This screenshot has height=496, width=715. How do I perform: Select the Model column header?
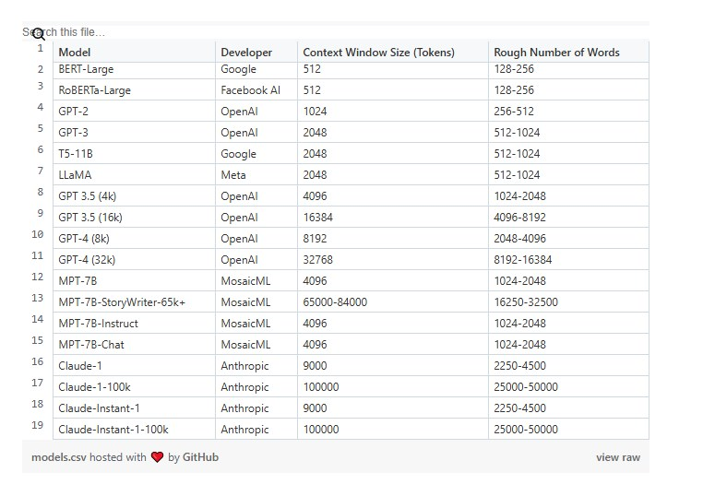(x=75, y=53)
